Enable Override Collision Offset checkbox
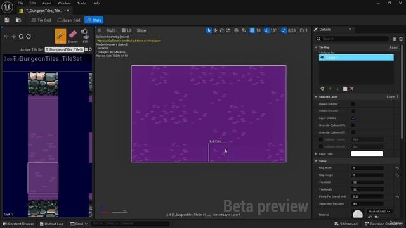 click(x=353, y=132)
